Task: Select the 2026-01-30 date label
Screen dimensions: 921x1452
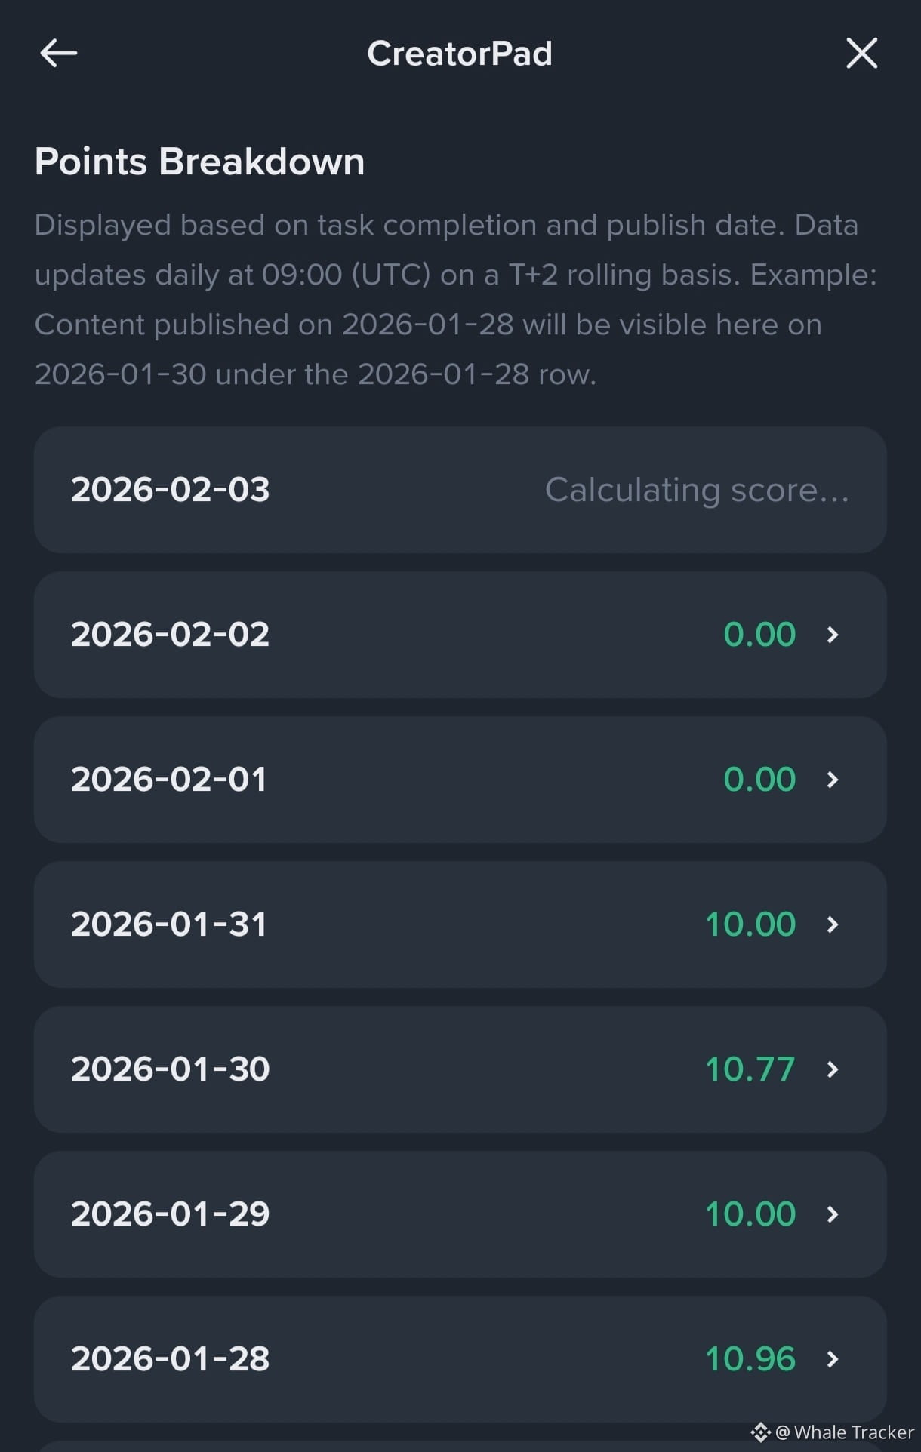Action: (170, 1069)
